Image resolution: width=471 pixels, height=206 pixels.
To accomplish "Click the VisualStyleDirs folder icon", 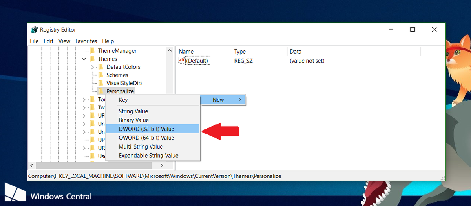I will click(101, 83).
